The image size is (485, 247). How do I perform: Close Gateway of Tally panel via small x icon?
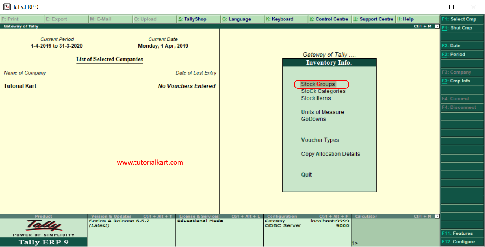coord(437,26)
